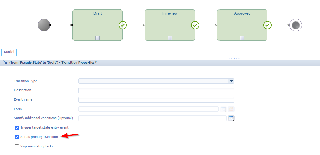The height and width of the screenshot is (155, 320).
Task: Open the additional conditions lookup icon
Action: point(231,118)
